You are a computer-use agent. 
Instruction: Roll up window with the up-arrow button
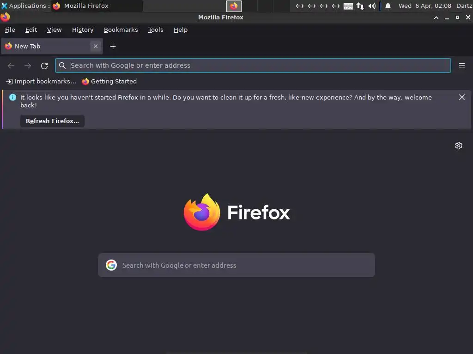point(436,18)
